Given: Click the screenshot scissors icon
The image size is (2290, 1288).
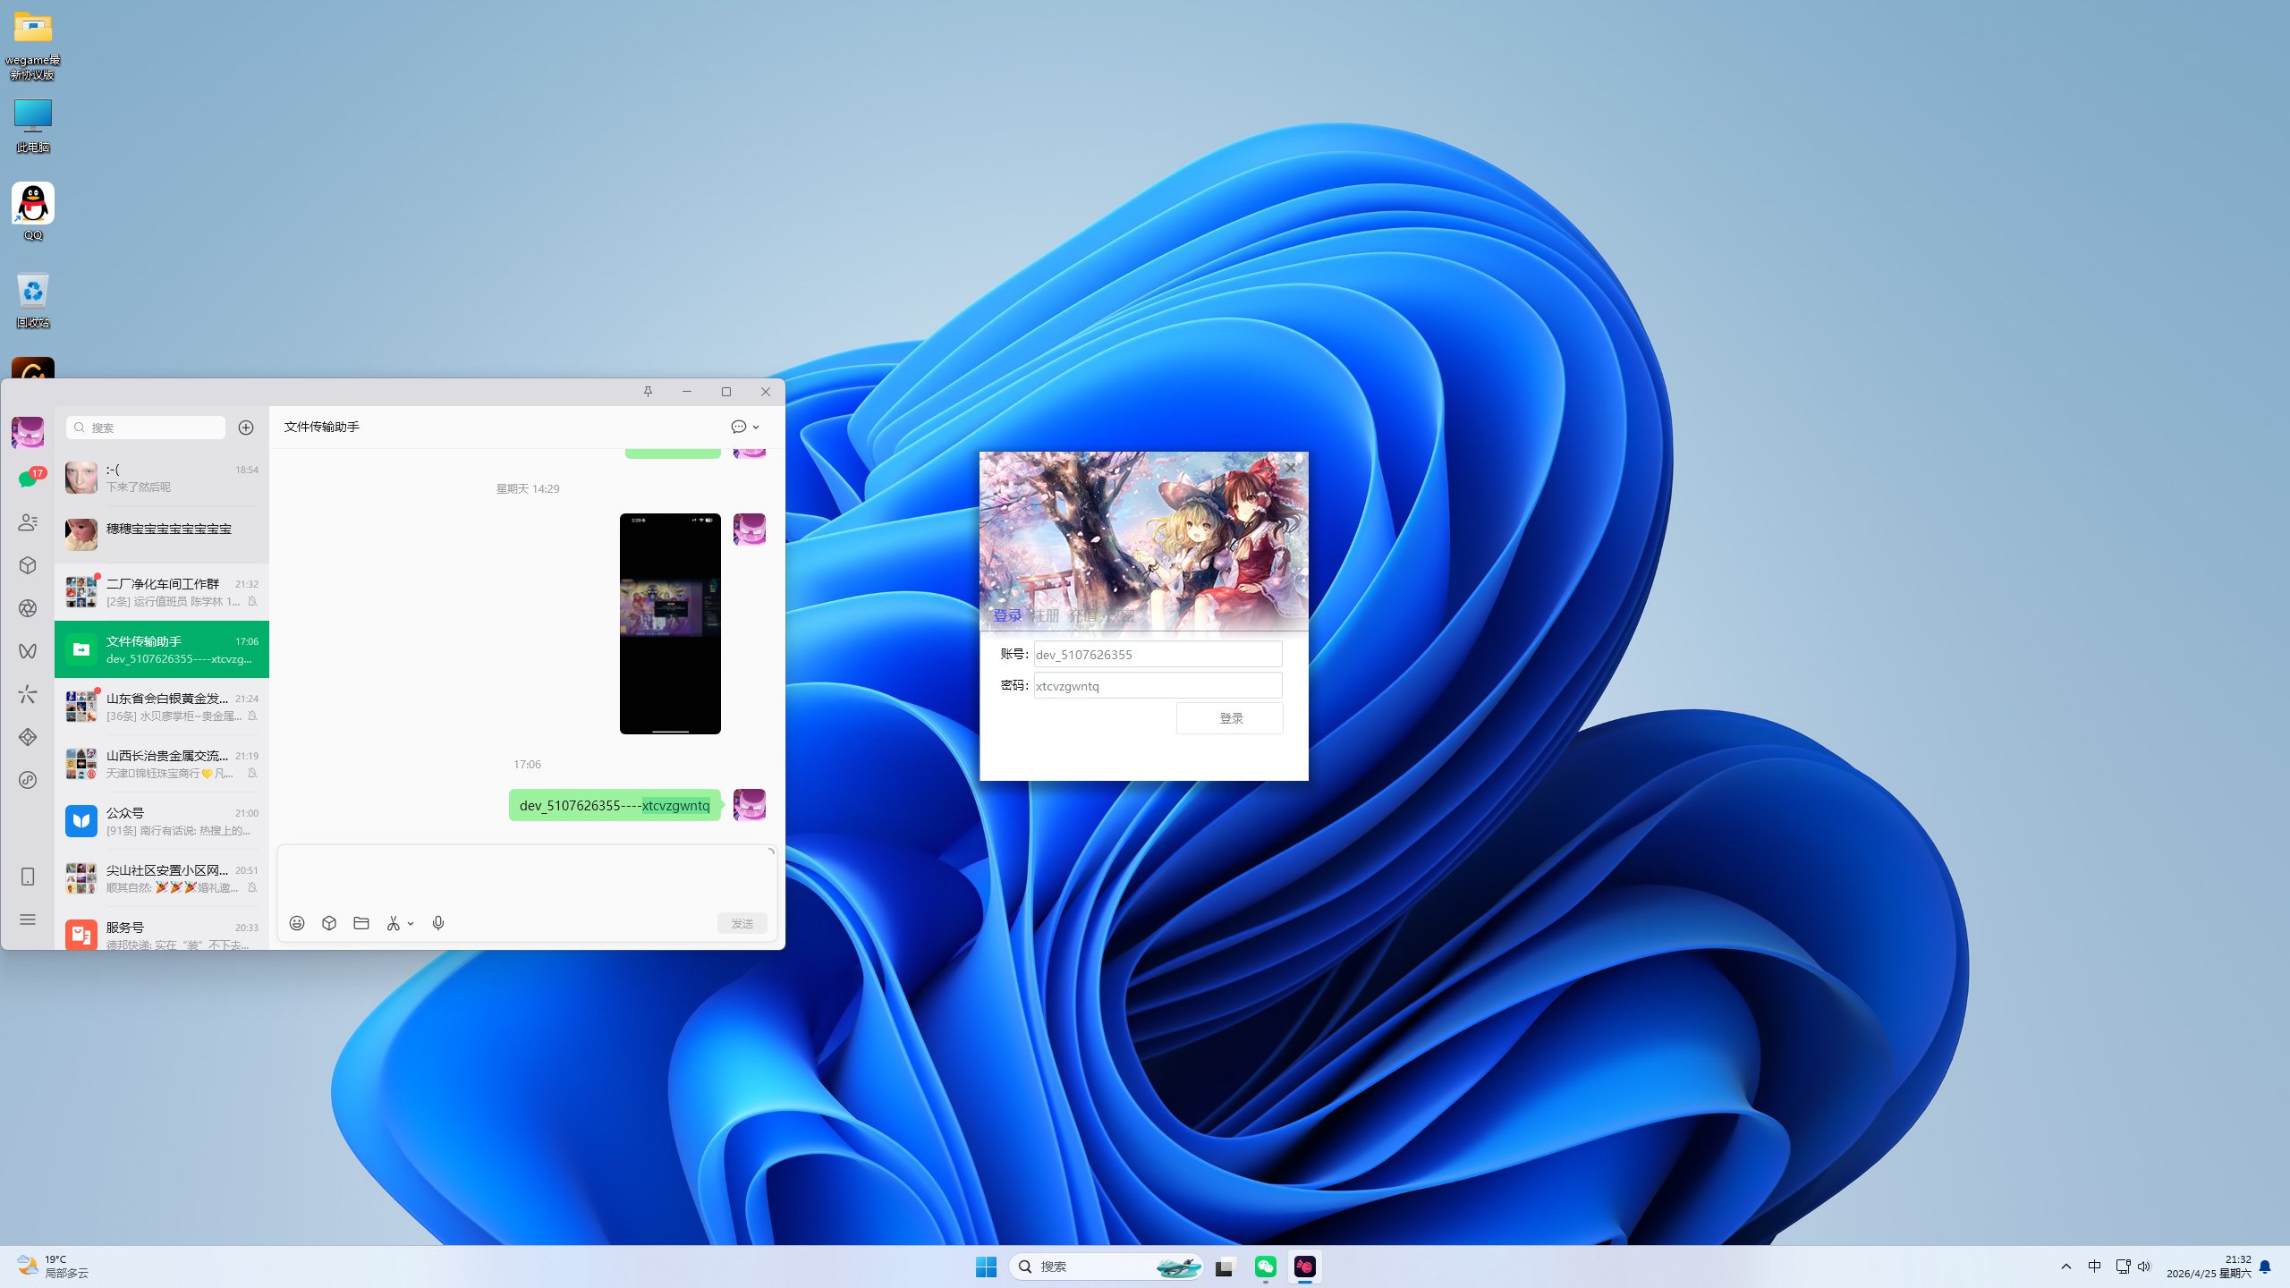Looking at the screenshot, I should 393,923.
